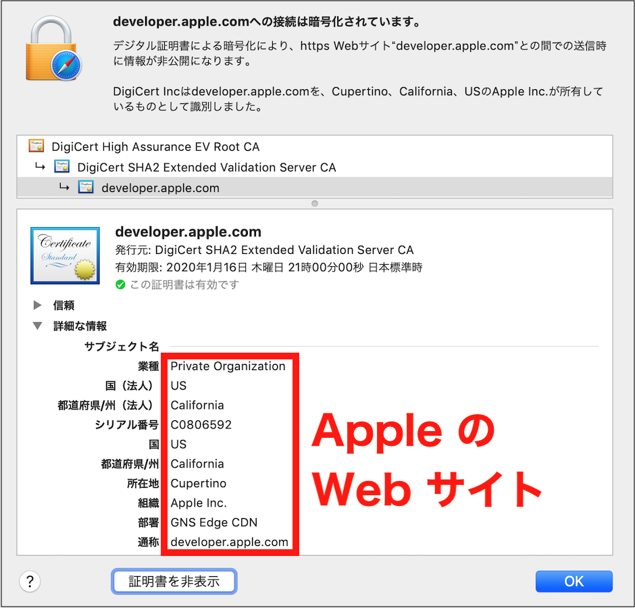Click the developer.apple.com certificate icon in chain
This screenshot has width=635, height=608.
[x=86, y=187]
